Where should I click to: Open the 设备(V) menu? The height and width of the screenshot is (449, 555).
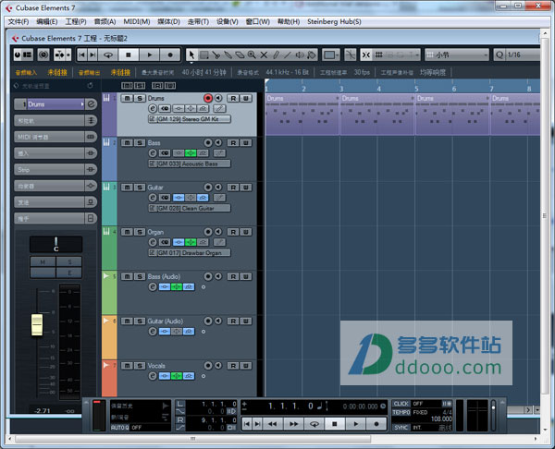228,21
